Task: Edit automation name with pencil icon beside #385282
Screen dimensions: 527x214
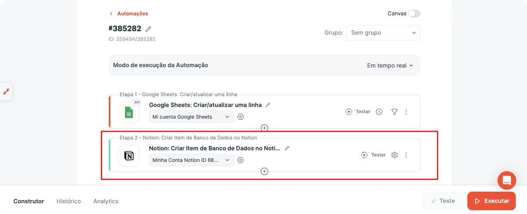Action: coord(148,29)
